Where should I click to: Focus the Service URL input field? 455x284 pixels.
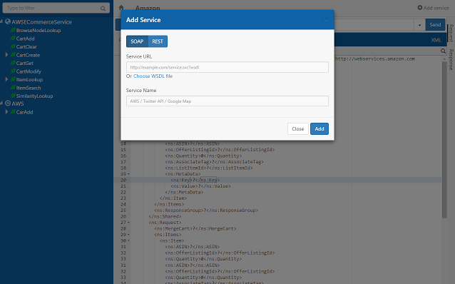click(x=227, y=67)
